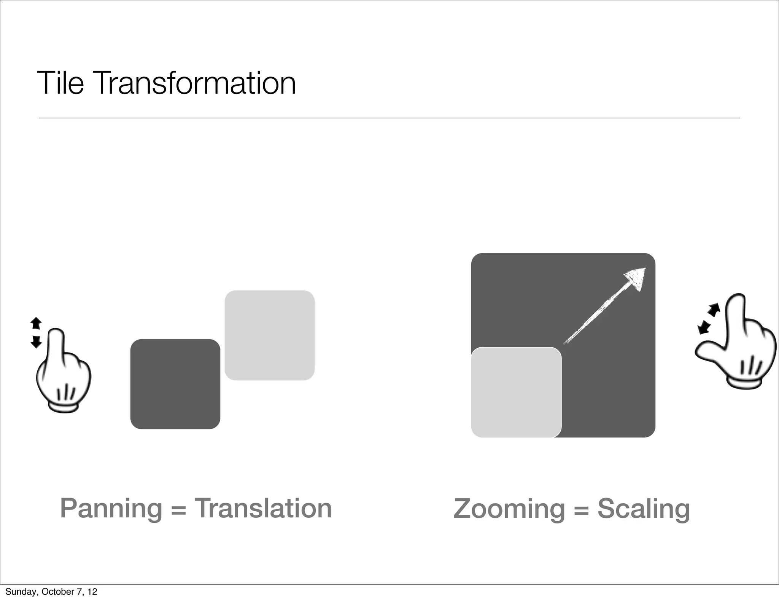779x600 pixels.
Task: Click the single-finger panning hand icon
Action: pyautogui.click(x=63, y=373)
